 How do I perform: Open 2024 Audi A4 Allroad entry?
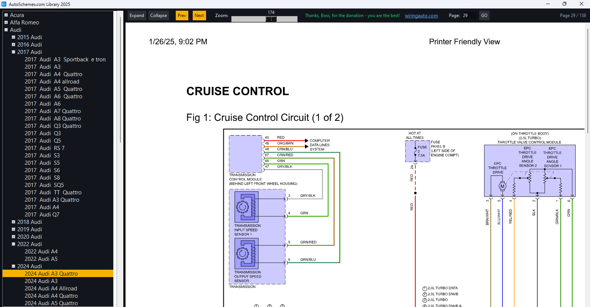[x=51, y=289]
